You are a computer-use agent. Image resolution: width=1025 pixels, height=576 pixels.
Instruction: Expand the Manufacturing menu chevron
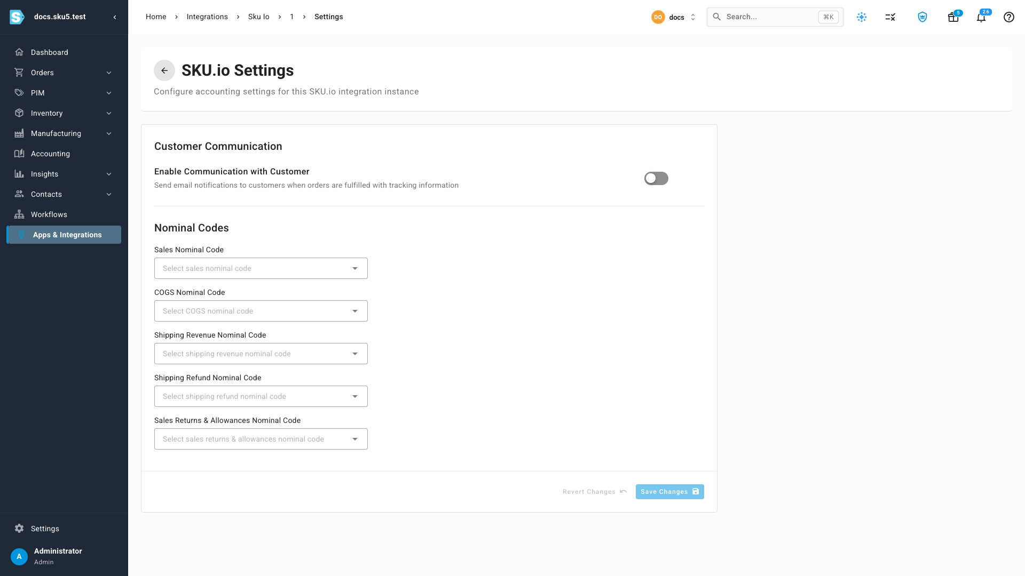109,133
